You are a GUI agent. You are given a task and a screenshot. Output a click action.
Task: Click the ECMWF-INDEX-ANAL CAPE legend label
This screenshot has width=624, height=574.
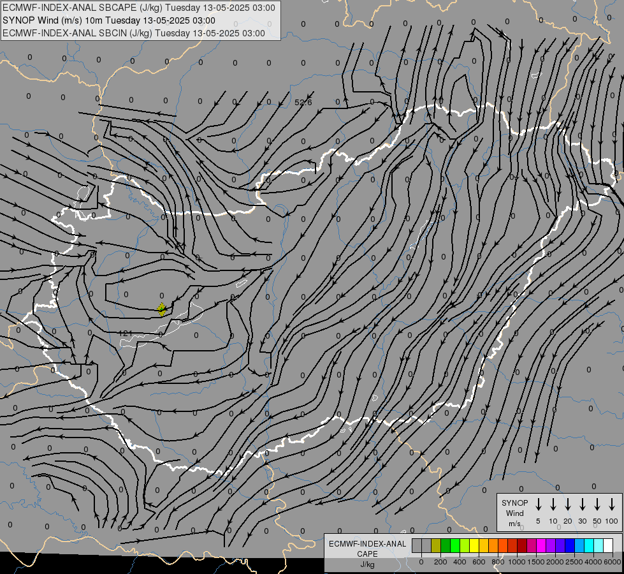[367, 548]
